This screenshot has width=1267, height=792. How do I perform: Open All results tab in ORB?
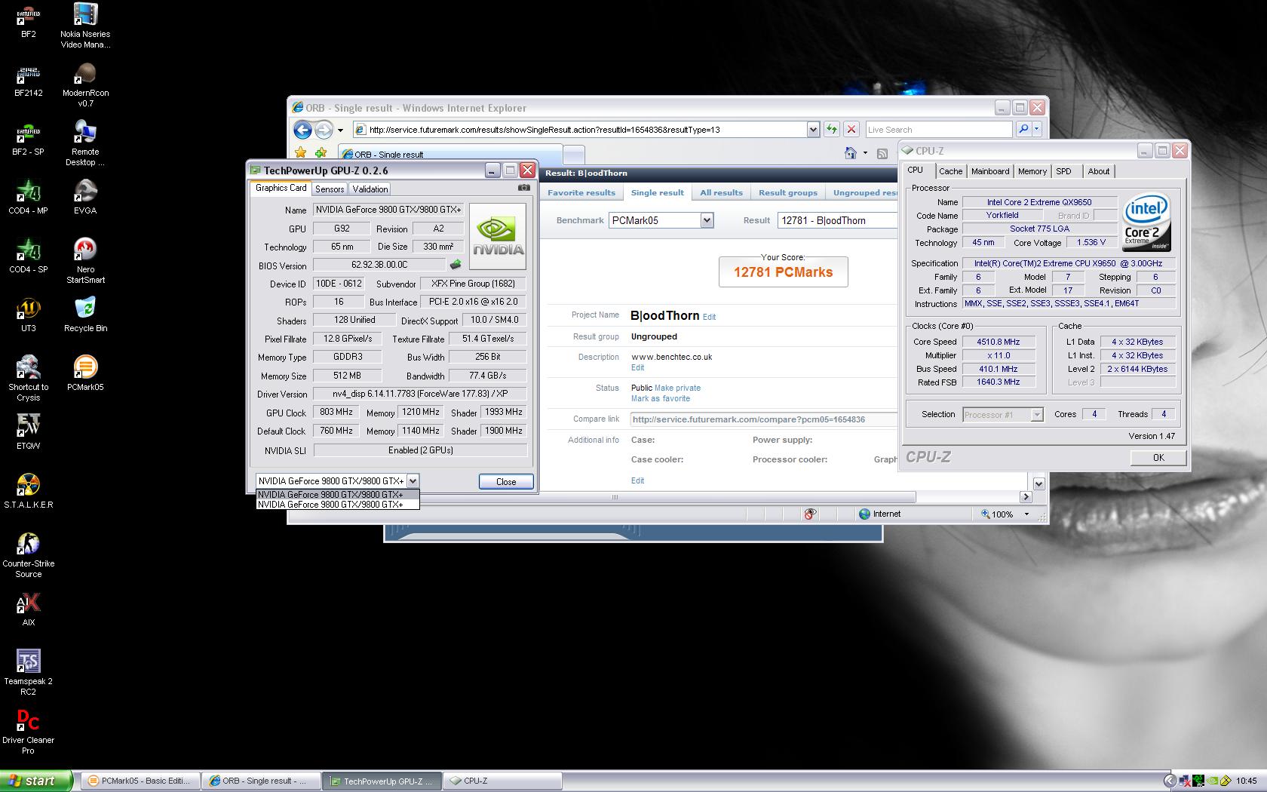721,192
